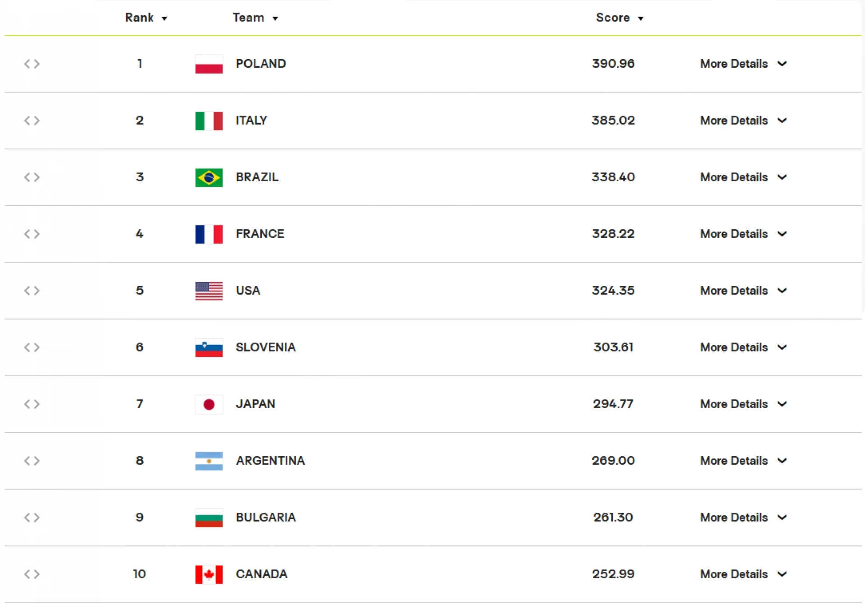Click the BRAZIL team name

tap(257, 177)
